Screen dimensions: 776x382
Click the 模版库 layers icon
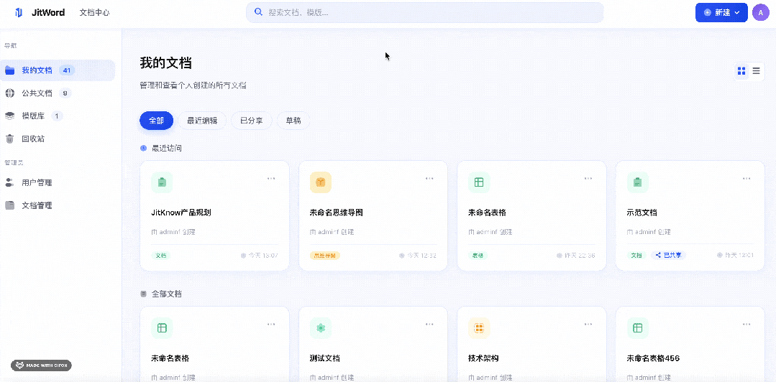point(10,116)
